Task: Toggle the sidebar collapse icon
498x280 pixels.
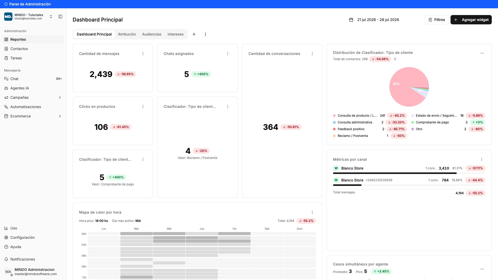Action: click(60, 17)
